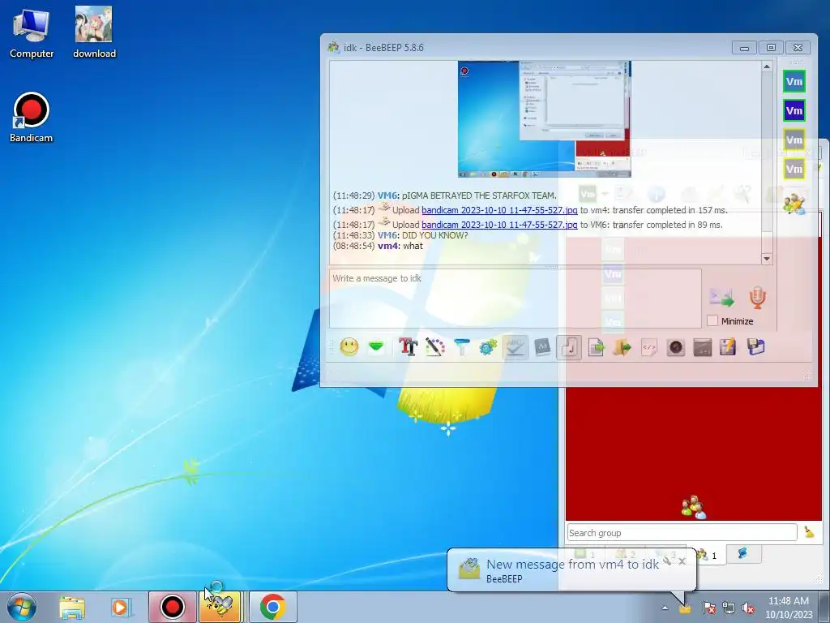The height and width of the screenshot is (623, 830).
Task: Click the BeeBEEP tray message icon
Action: [685, 608]
